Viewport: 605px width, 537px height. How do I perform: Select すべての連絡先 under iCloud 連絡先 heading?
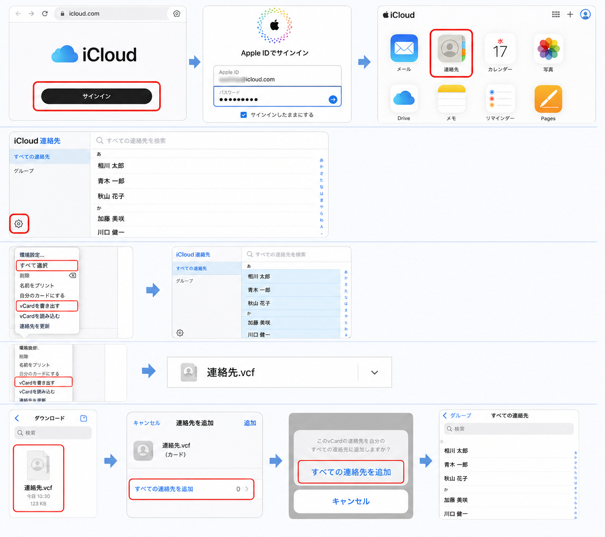[49, 157]
